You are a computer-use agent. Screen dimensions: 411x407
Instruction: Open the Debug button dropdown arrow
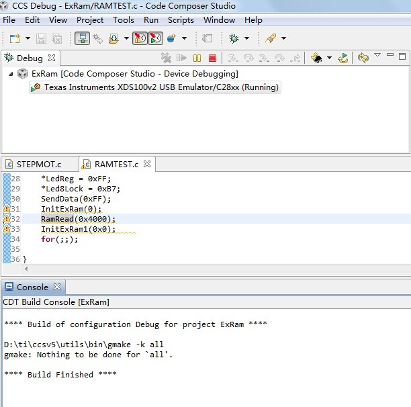[246, 38]
